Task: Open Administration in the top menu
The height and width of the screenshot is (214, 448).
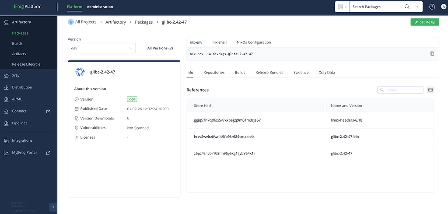Action: click(100, 7)
